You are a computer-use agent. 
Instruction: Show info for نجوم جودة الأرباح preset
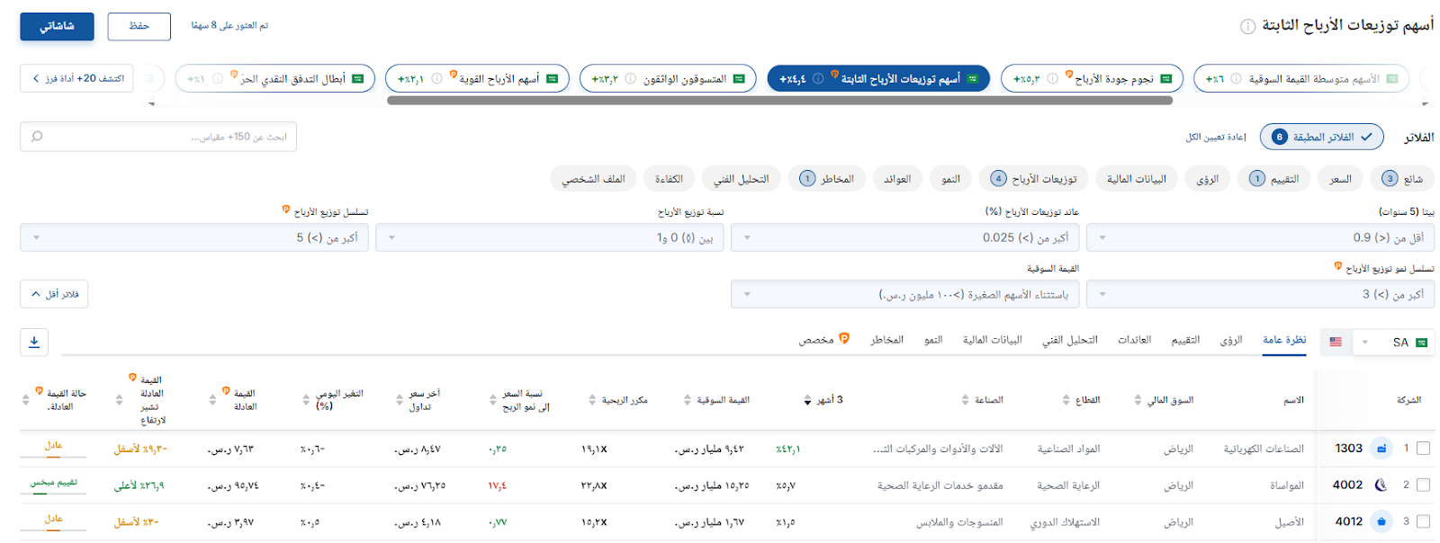click(1052, 79)
